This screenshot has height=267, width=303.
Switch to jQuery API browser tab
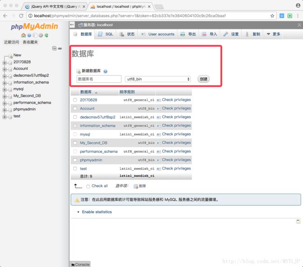[x=54, y=7]
